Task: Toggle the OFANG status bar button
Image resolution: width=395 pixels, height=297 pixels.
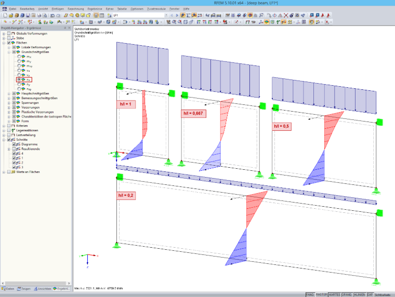Action: [x=347, y=294]
